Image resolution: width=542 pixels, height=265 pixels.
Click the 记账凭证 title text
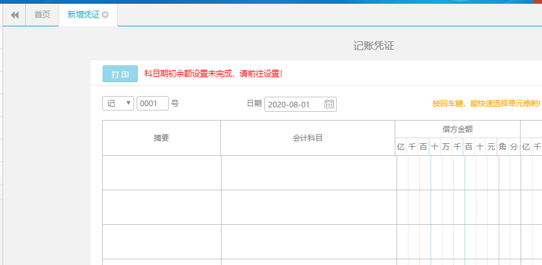pyautogui.click(x=374, y=46)
